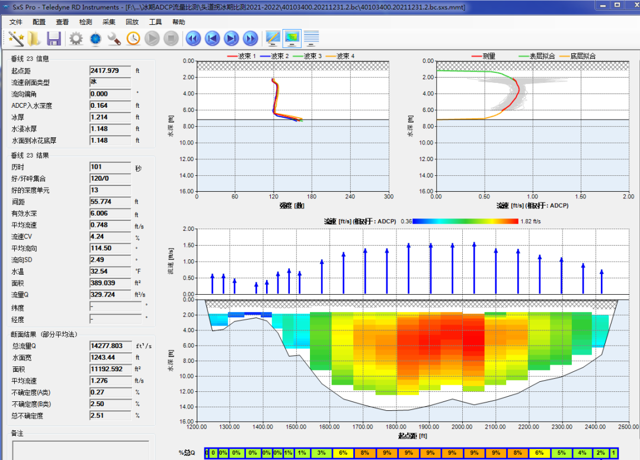This screenshot has width=640, height=460.
Task: Save with the floppy disk icon
Action: 54,38
